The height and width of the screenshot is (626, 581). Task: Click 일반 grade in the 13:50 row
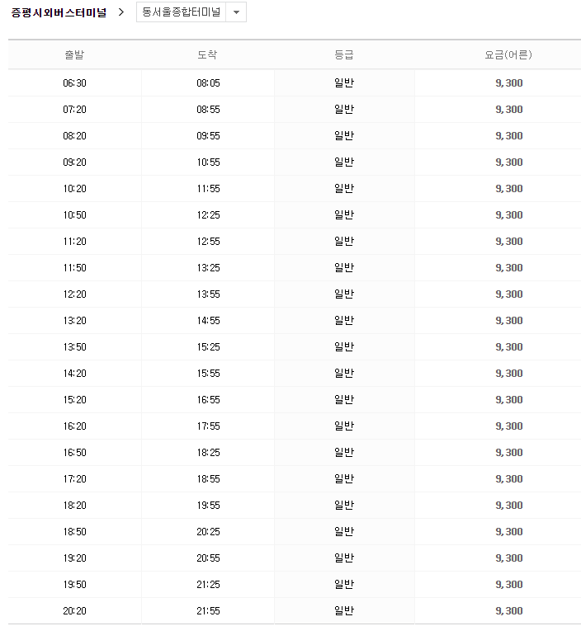344,346
